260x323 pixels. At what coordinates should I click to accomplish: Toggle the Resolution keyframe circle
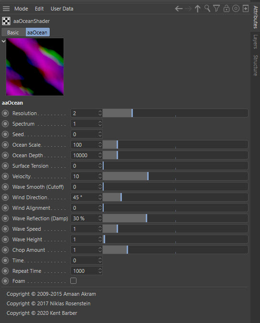(5, 113)
